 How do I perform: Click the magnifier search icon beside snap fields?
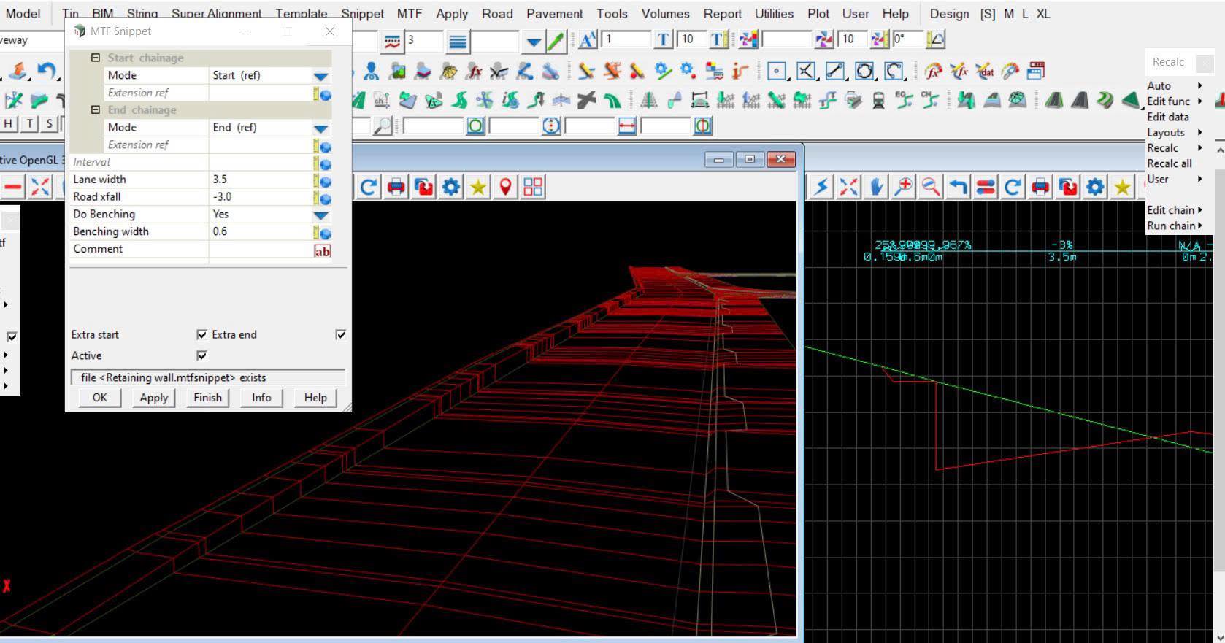(382, 126)
